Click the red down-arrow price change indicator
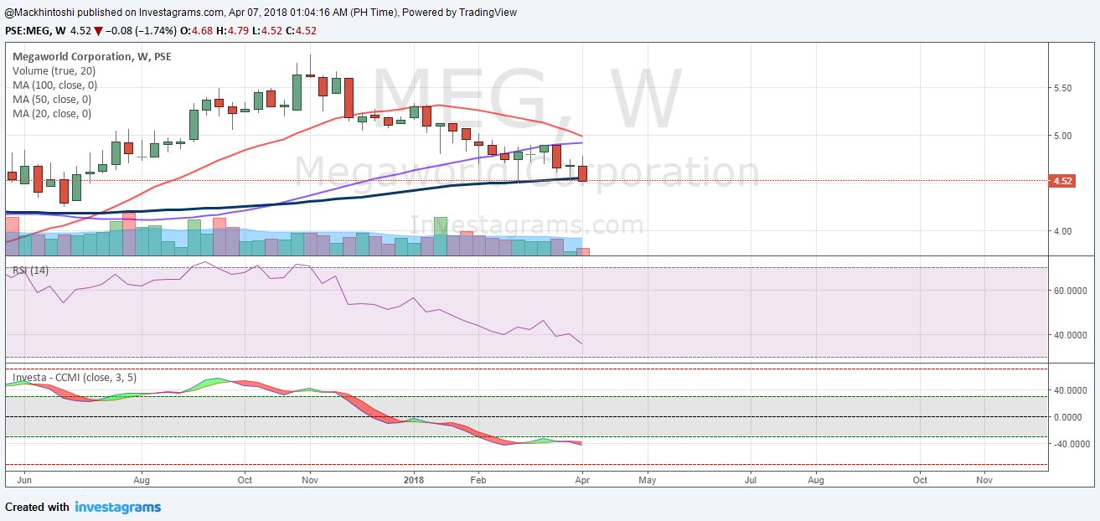 [99, 32]
